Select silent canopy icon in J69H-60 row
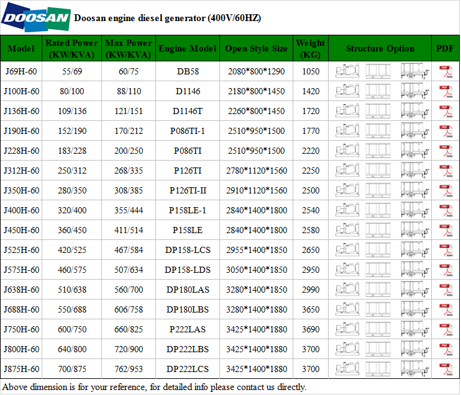This screenshot has width=461, height=395. tap(378, 71)
